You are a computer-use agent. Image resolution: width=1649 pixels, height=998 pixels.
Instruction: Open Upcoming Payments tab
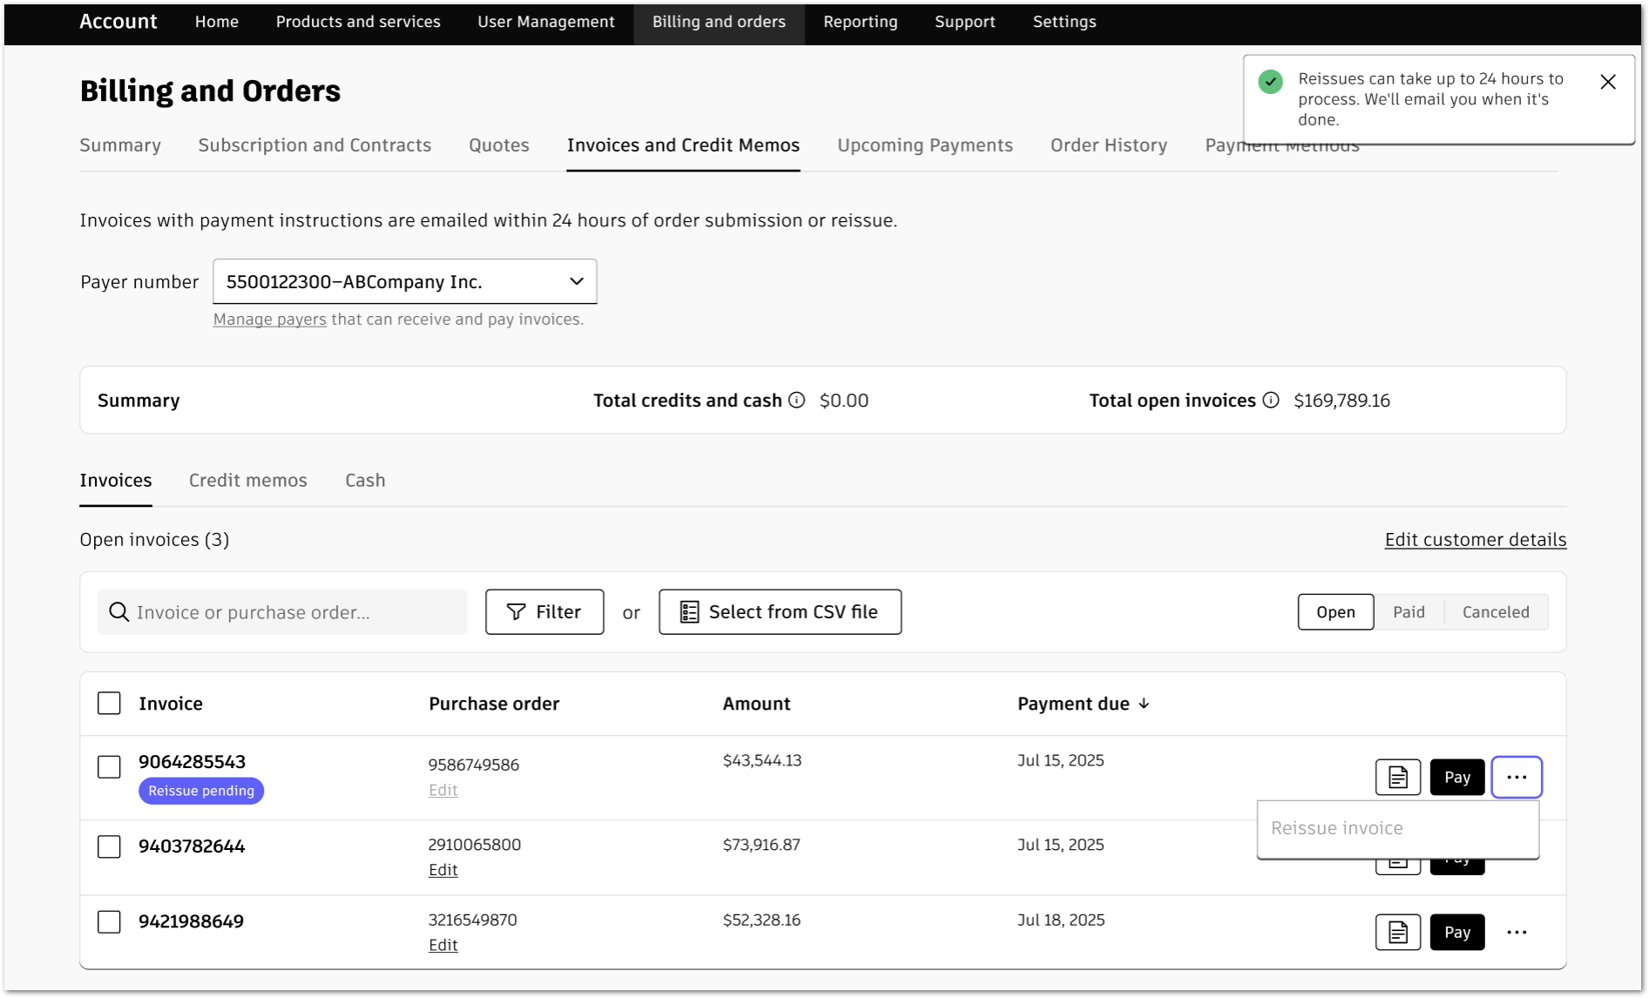coord(924,145)
